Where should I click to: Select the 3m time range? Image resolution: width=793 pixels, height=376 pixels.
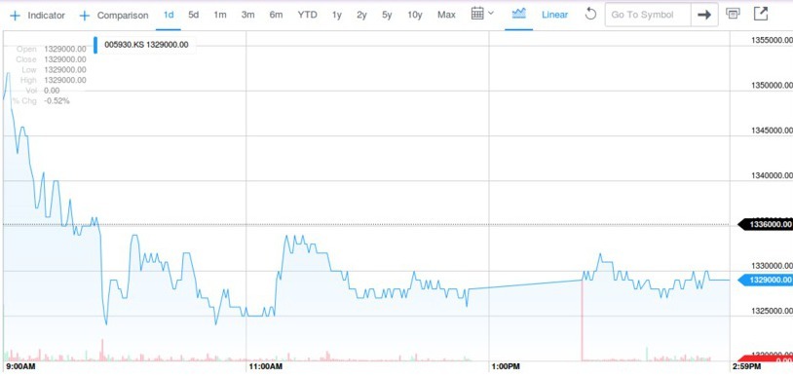point(247,15)
